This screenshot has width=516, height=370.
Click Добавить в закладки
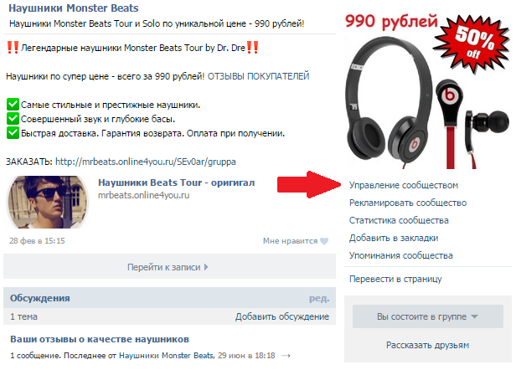[x=394, y=238]
